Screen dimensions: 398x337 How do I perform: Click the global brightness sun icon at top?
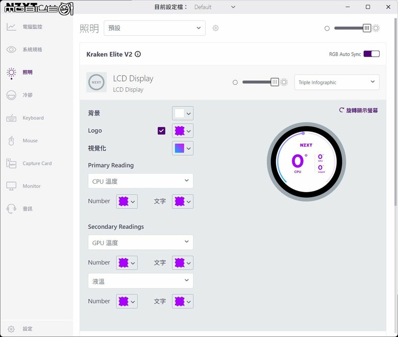coord(376,28)
